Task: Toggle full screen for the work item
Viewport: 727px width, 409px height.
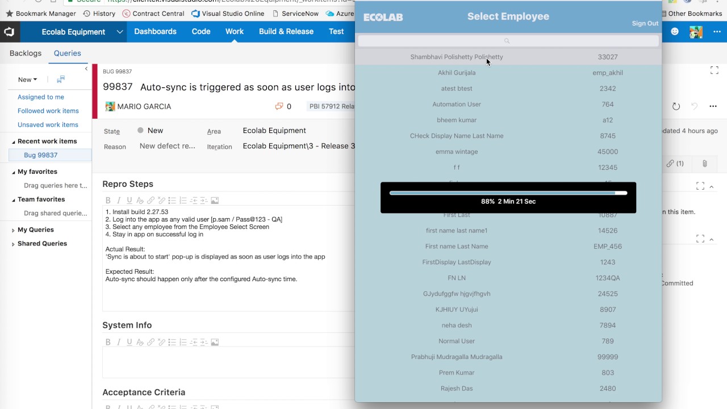Action: pos(715,70)
